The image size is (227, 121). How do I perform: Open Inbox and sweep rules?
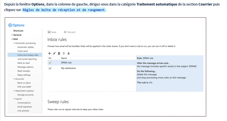tap(28, 55)
